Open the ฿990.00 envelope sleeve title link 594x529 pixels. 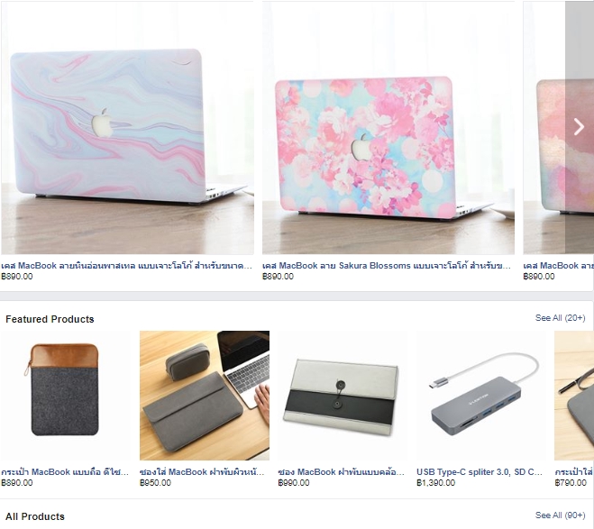pos(342,472)
